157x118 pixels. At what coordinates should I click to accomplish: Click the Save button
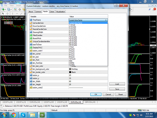coord(117,89)
